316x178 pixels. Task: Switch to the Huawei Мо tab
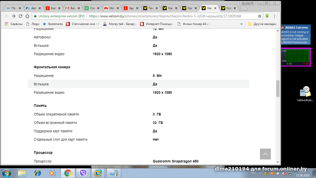point(111,8)
